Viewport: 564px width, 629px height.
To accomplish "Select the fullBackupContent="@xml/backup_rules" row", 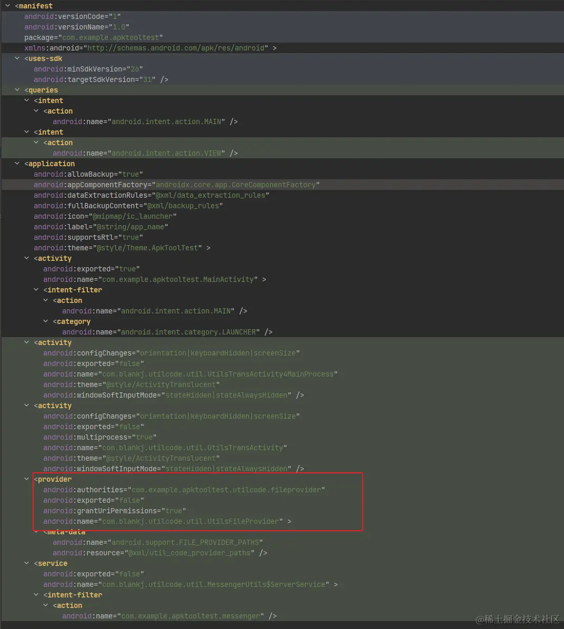I will (282, 206).
